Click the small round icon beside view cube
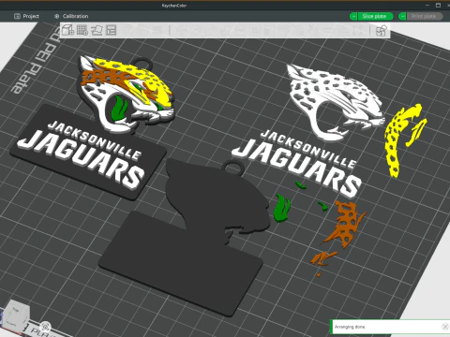Image resolution: width=450 pixels, height=337 pixels. pos(46,327)
